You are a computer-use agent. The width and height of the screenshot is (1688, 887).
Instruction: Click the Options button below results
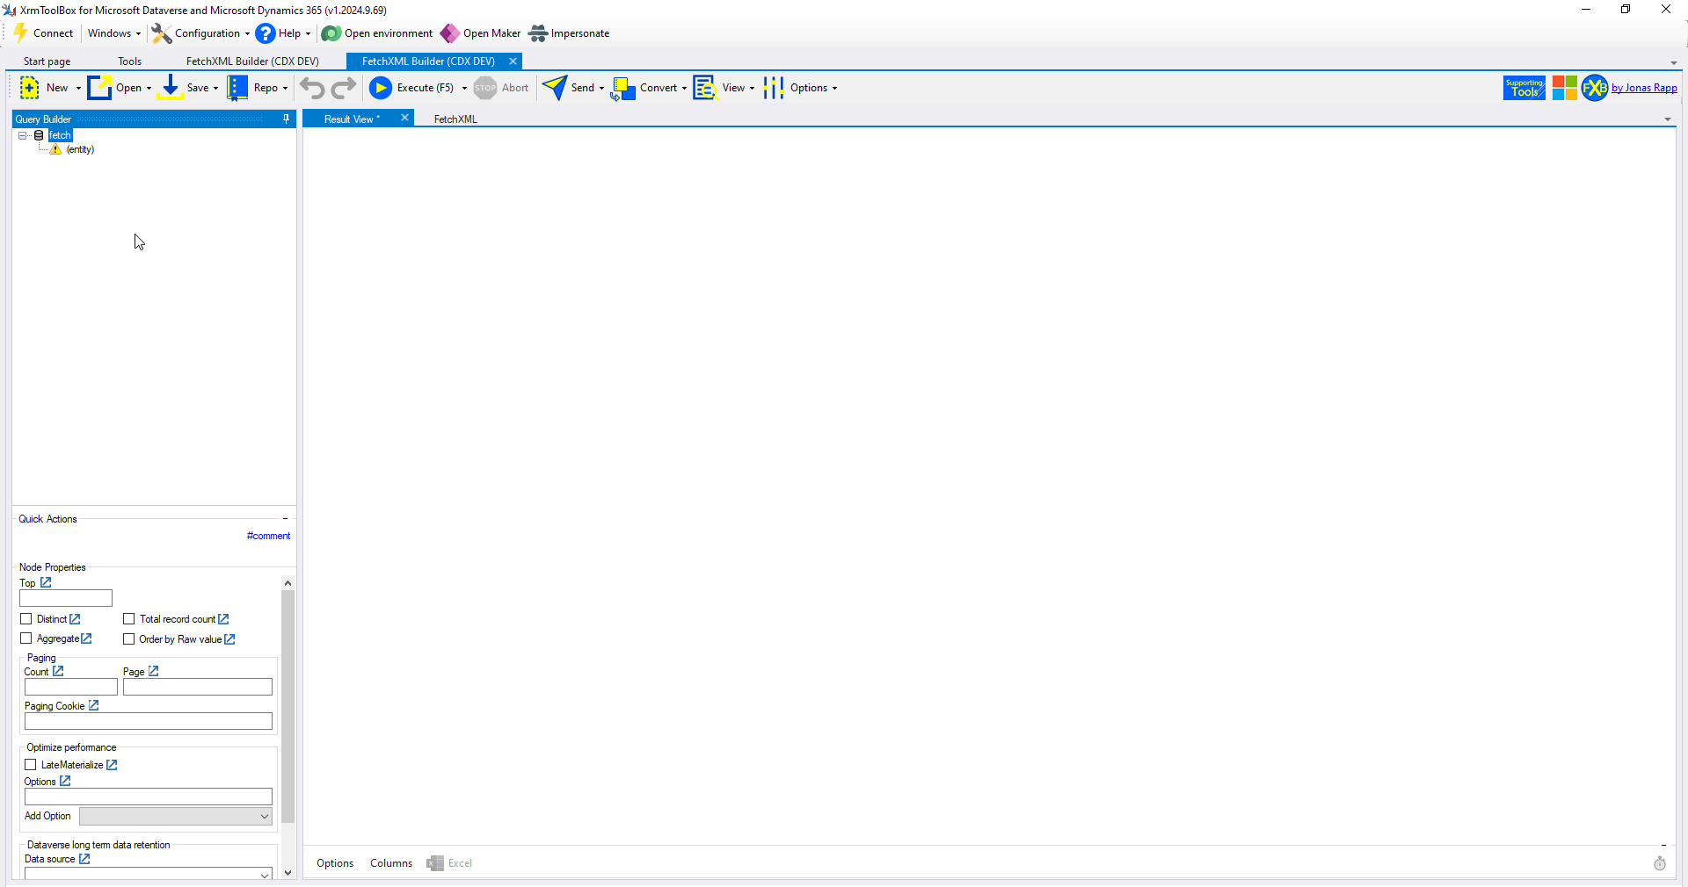335,863
